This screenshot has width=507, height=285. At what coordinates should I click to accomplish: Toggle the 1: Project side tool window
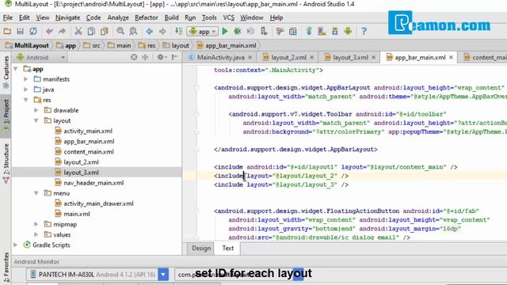click(6, 116)
